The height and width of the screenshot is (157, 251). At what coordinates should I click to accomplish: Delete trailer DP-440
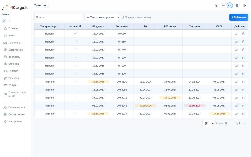point(243,50)
